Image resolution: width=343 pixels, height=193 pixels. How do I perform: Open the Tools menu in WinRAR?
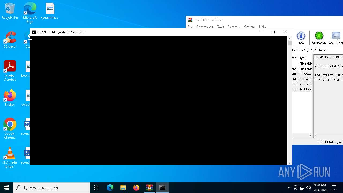220,27
